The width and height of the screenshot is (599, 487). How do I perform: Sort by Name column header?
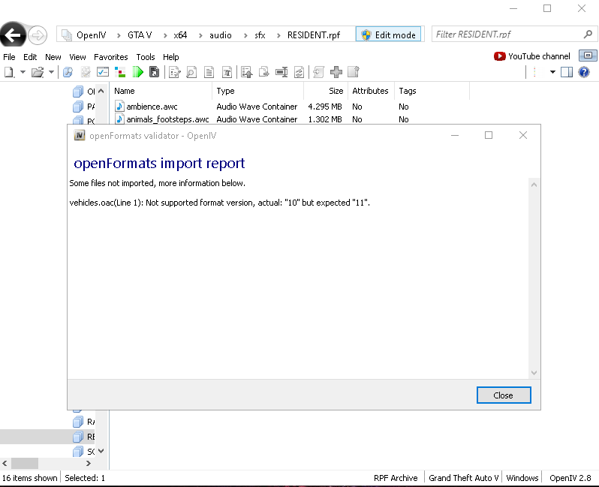tap(161, 91)
